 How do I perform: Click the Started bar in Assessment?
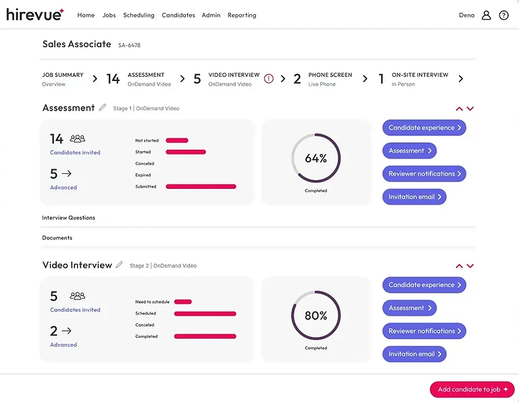click(186, 152)
